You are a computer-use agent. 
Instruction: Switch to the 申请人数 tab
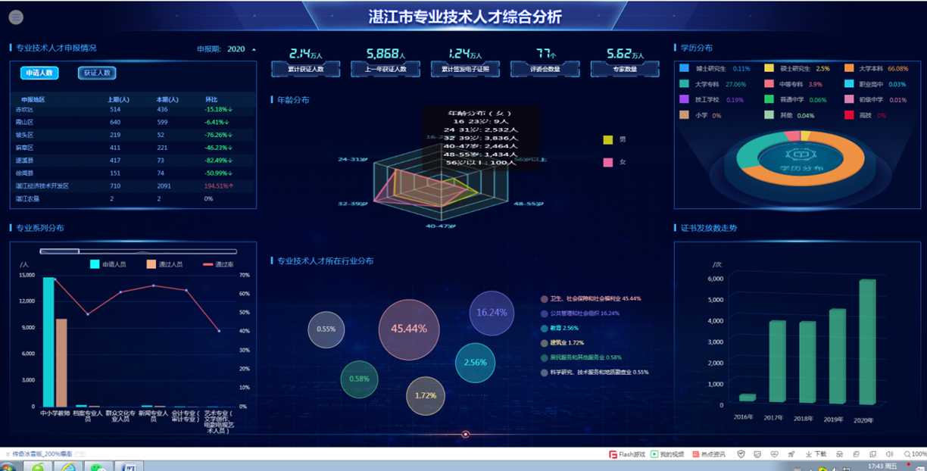39,73
